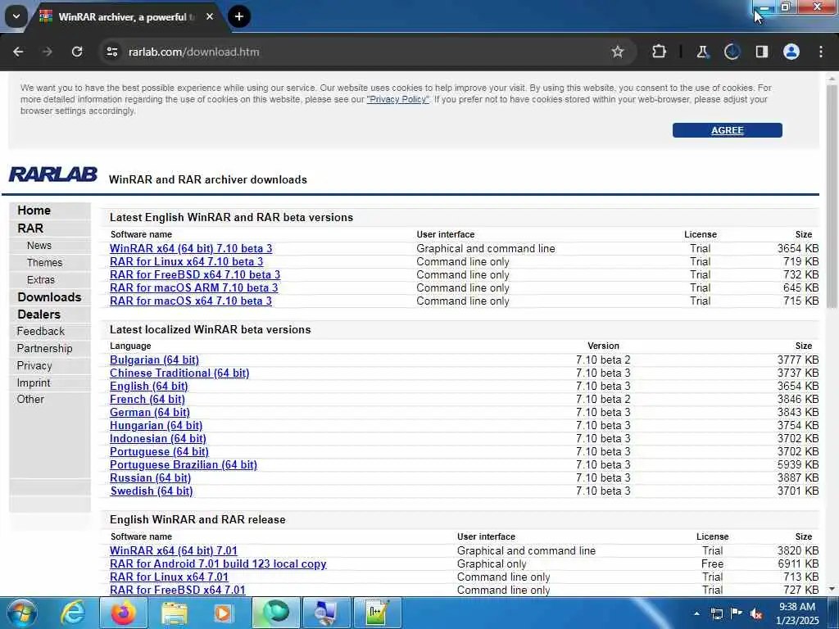Viewport: 839px width, 629px height.
Task: Open Privacy in the sidebar
Action: 34,365
